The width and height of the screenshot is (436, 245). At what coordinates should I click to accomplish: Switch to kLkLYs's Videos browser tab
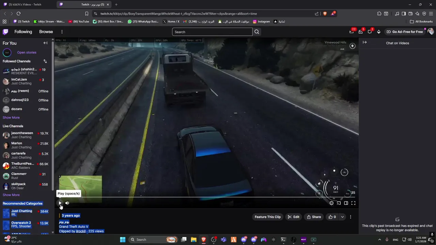(27, 4)
